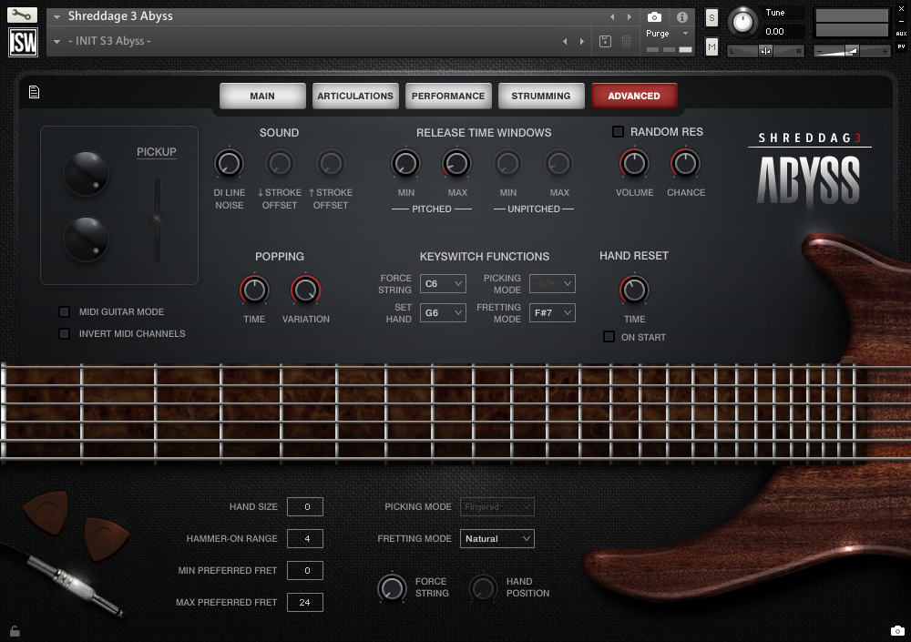Toggle MIDI GUITAR MODE on

[x=64, y=311]
